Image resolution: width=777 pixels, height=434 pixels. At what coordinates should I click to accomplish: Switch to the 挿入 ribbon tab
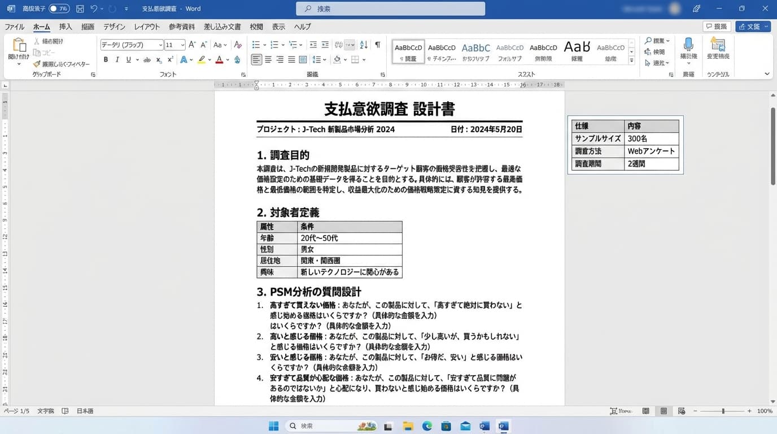65,27
